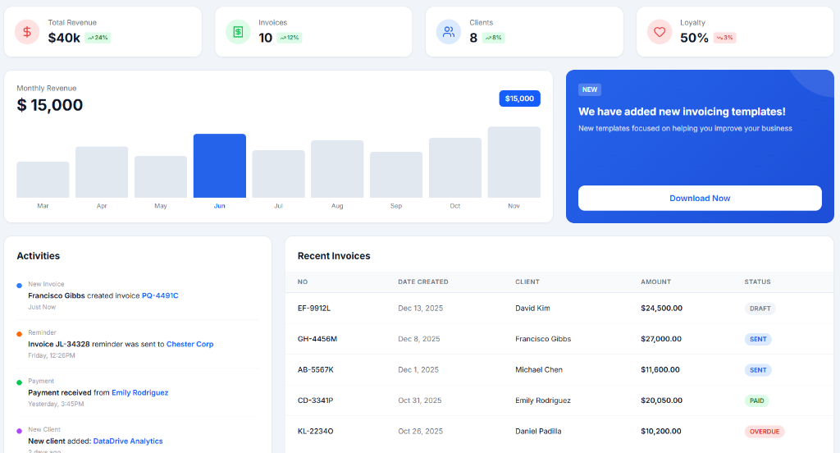
Task: Select the Nov bar in revenue chart
Action: click(514, 162)
